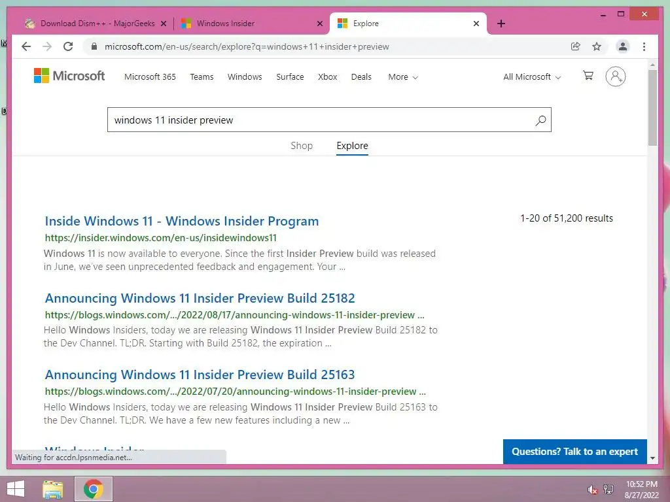Click Questions? Talk to an expert button
The height and width of the screenshot is (502, 670).
(574, 452)
